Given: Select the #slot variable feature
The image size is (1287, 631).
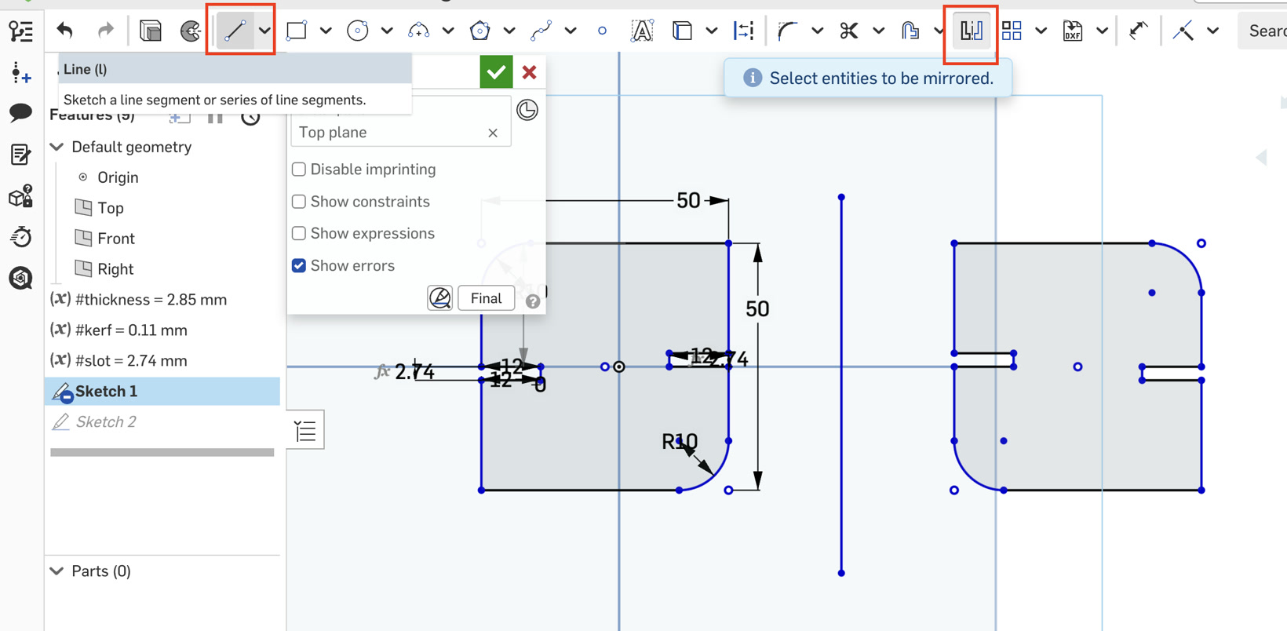Looking at the screenshot, I should coord(131,361).
